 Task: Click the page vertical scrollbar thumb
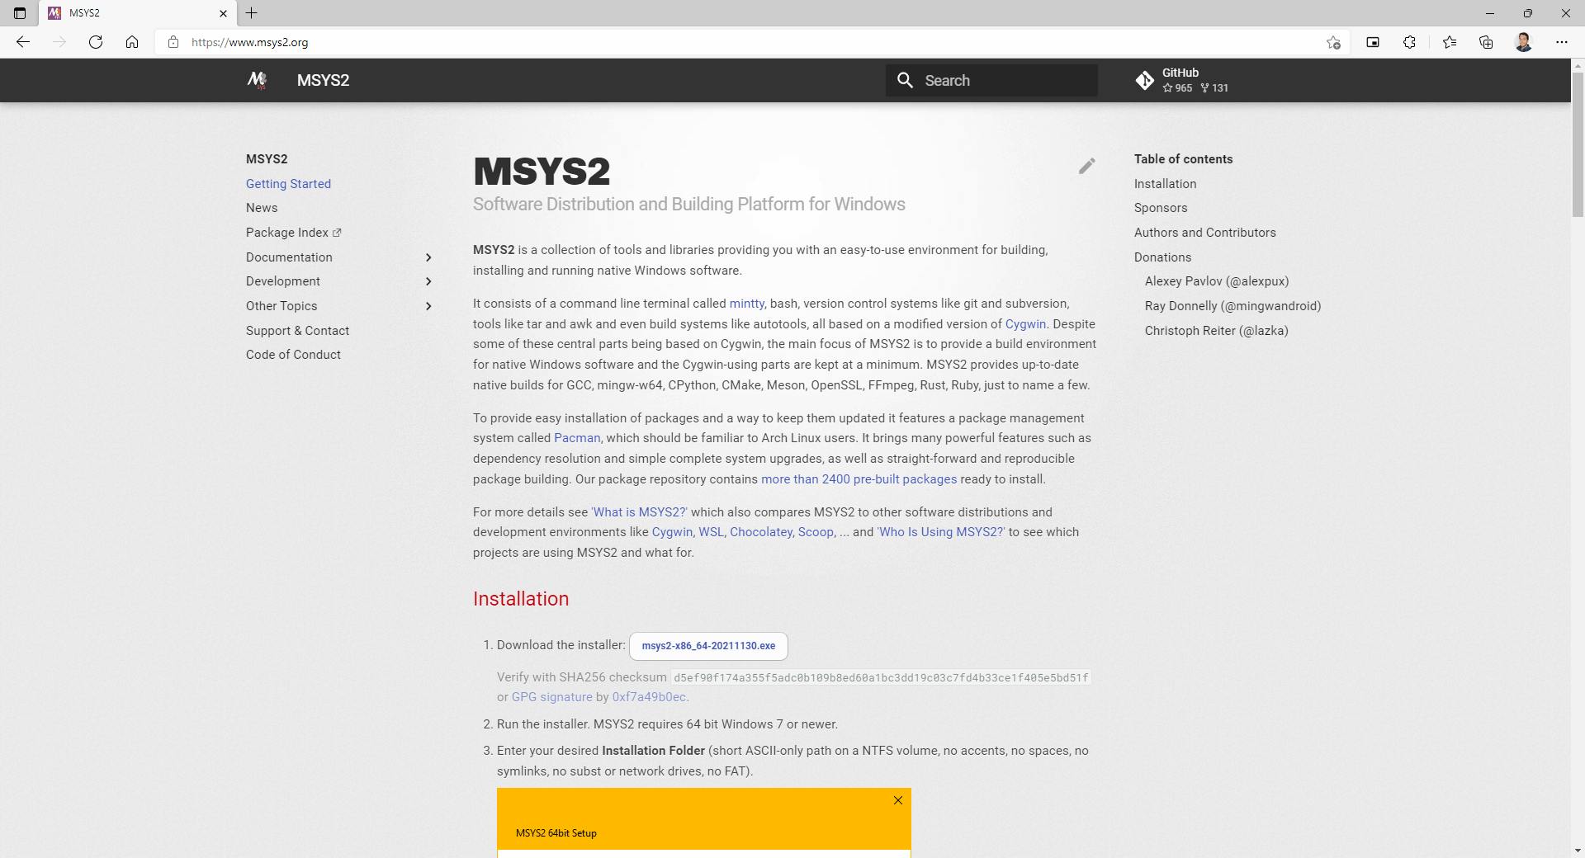click(x=1578, y=144)
